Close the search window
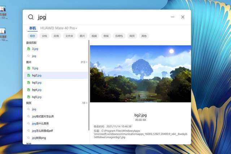The height and width of the screenshot is (154, 231). coord(183,17)
